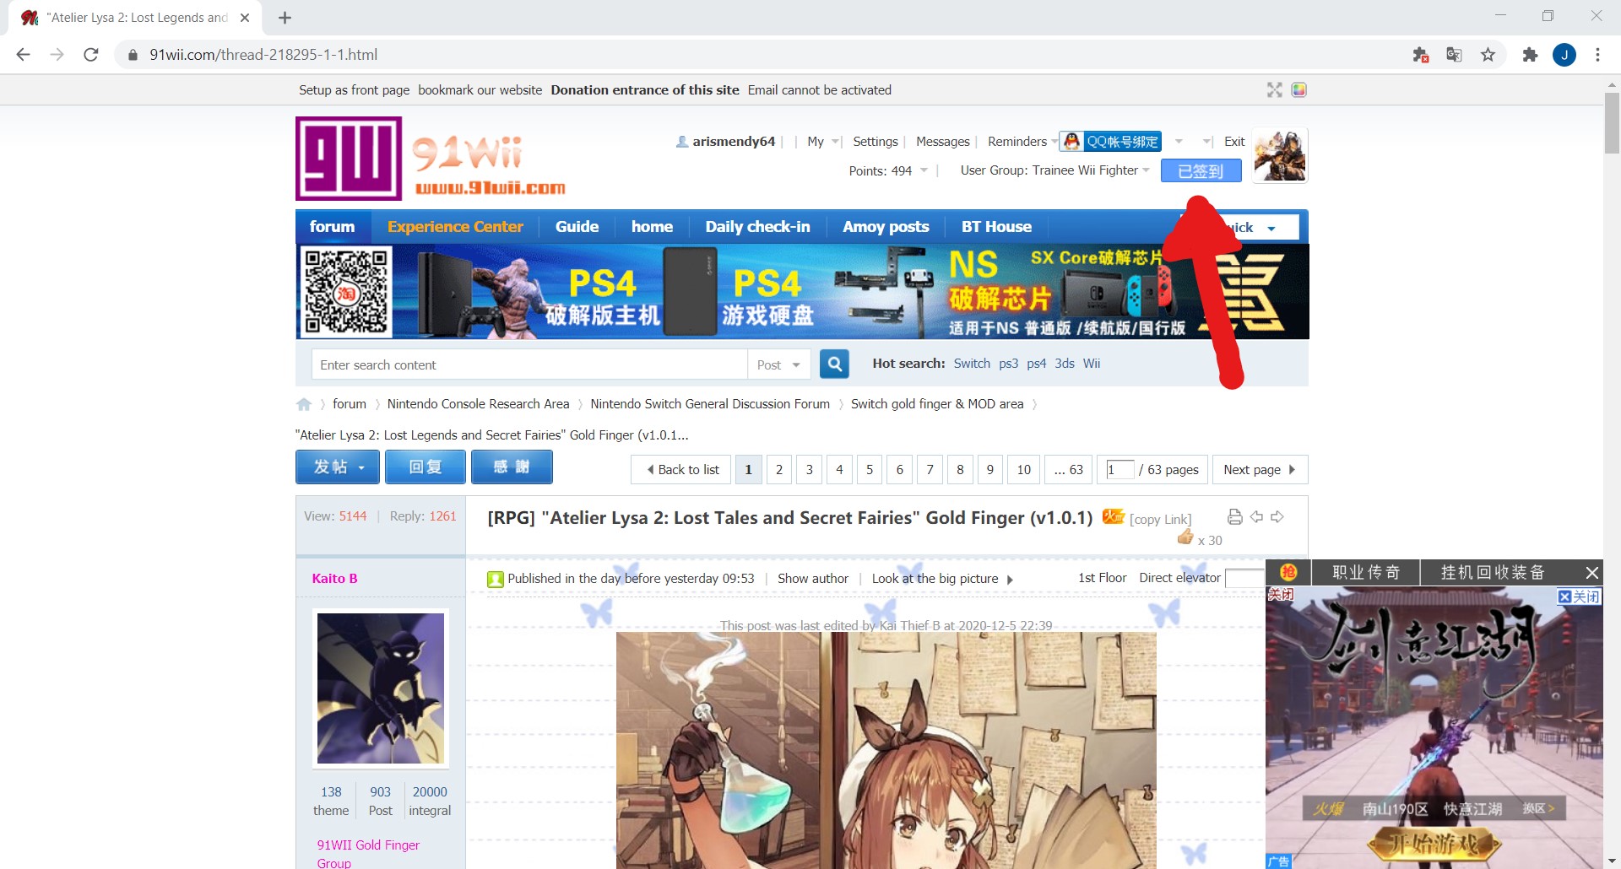
Task: Go to next thread with right arrow icon
Action: pos(1277,517)
